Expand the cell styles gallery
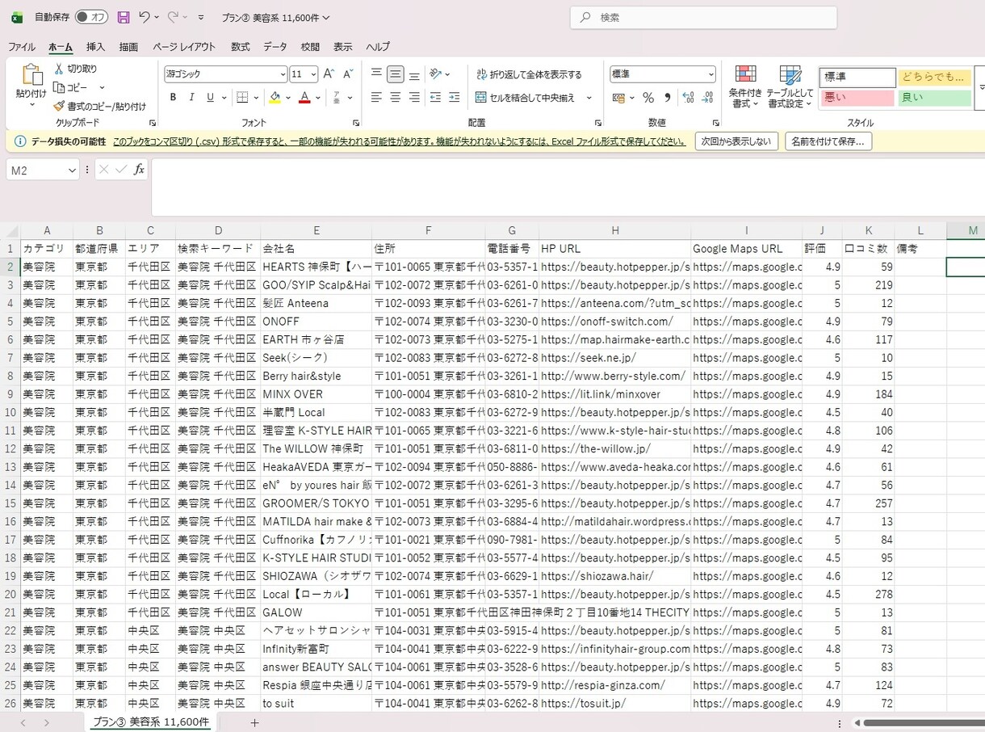The image size is (985, 732). 981,86
